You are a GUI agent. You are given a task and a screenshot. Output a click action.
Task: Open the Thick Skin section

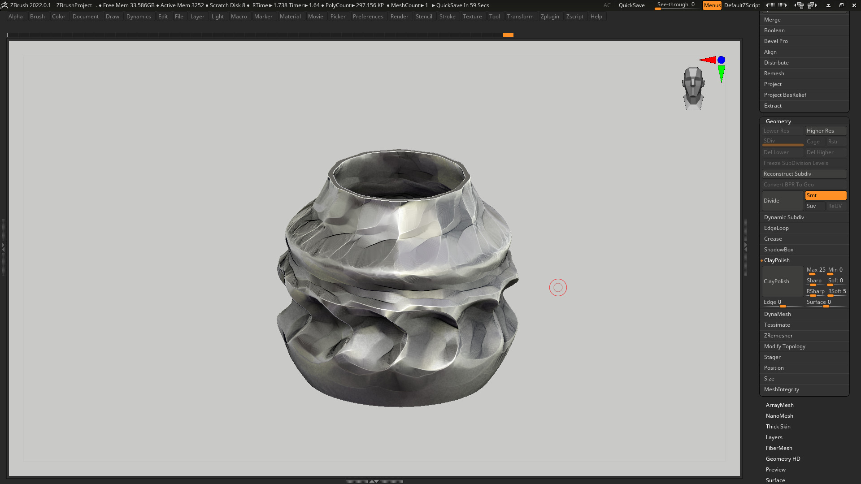pyautogui.click(x=778, y=427)
